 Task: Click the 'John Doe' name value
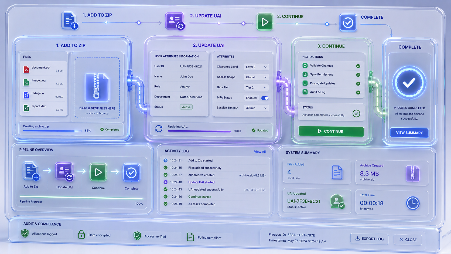tap(186, 77)
